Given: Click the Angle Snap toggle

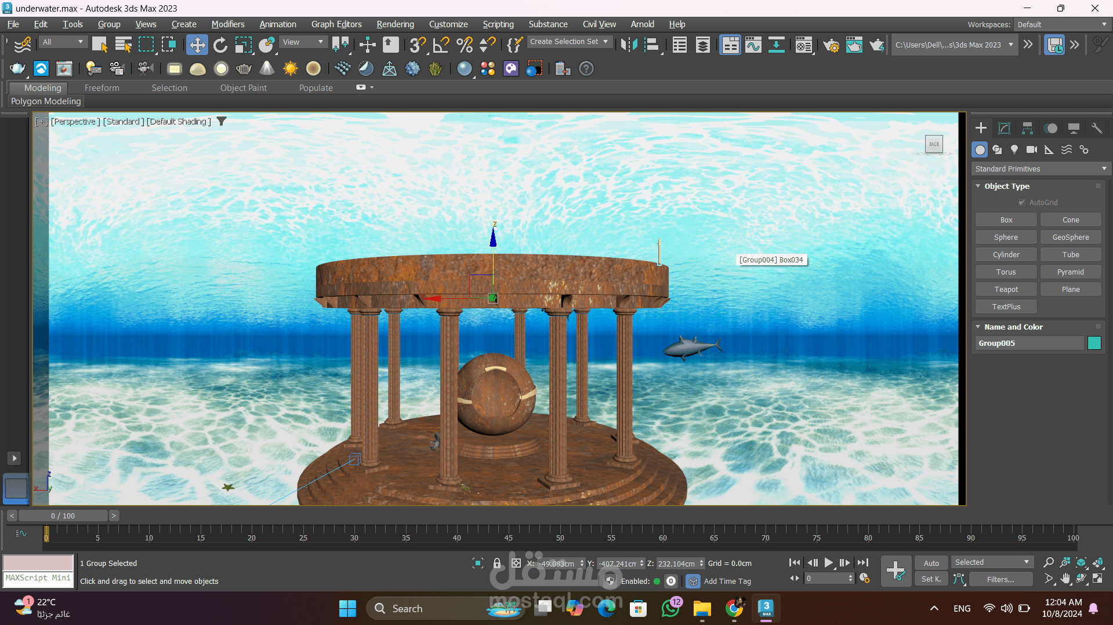Looking at the screenshot, I should point(441,45).
